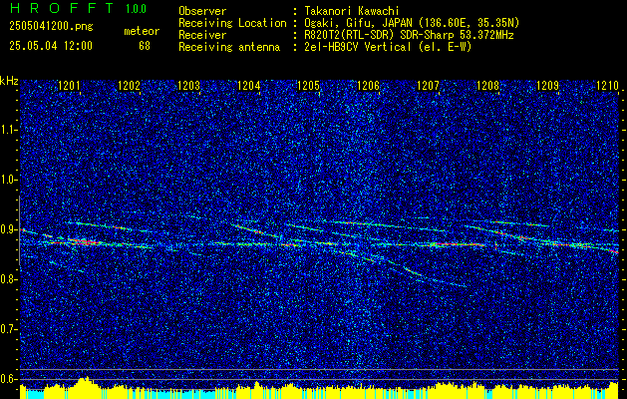The width and height of the screenshot is (627, 399).
Task: Click the 1203 time marker
Action: click(188, 85)
